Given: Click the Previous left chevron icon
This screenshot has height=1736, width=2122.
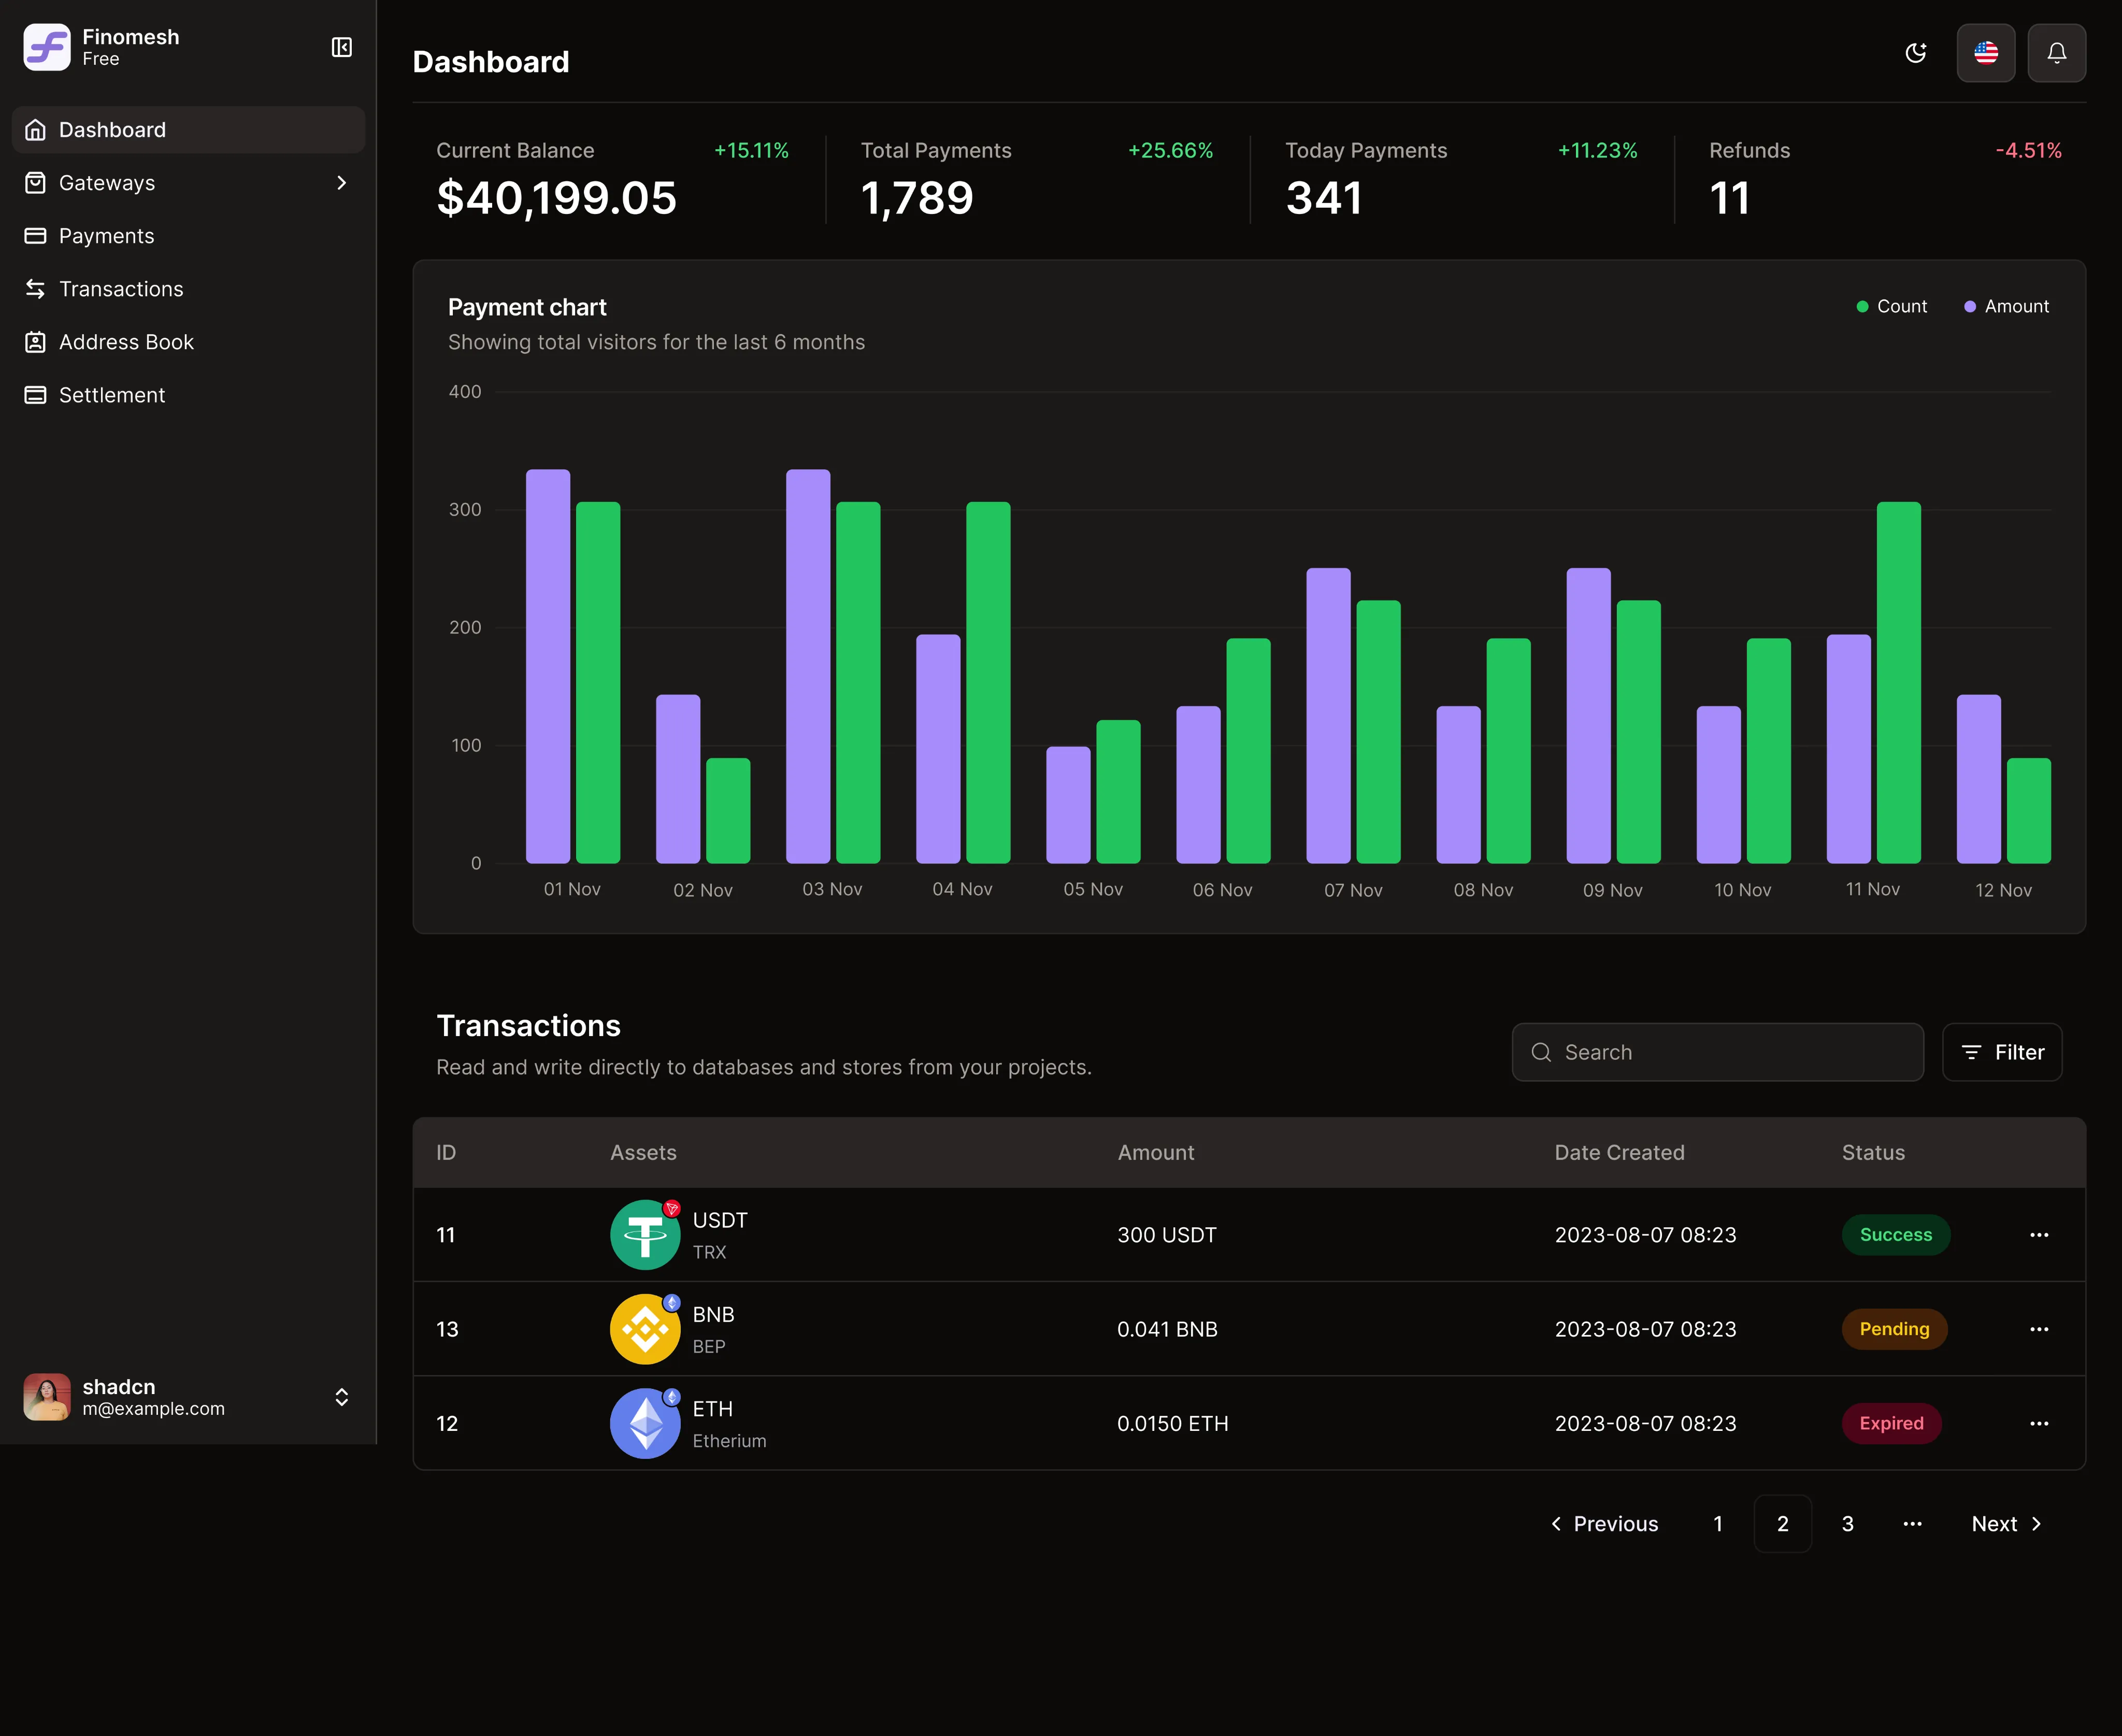Looking at the screenshot, I should (1556, 1524).
